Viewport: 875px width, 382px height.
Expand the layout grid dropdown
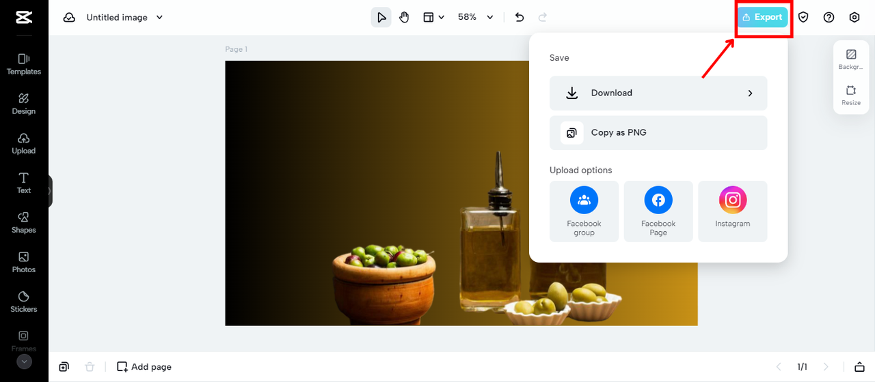pyautogui.click(x=433, y=17)
